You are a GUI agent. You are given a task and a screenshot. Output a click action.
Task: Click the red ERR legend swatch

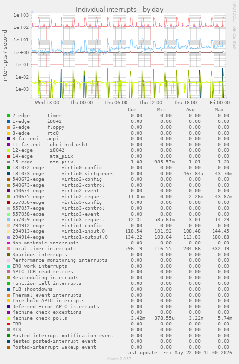[x=8, y=324]
